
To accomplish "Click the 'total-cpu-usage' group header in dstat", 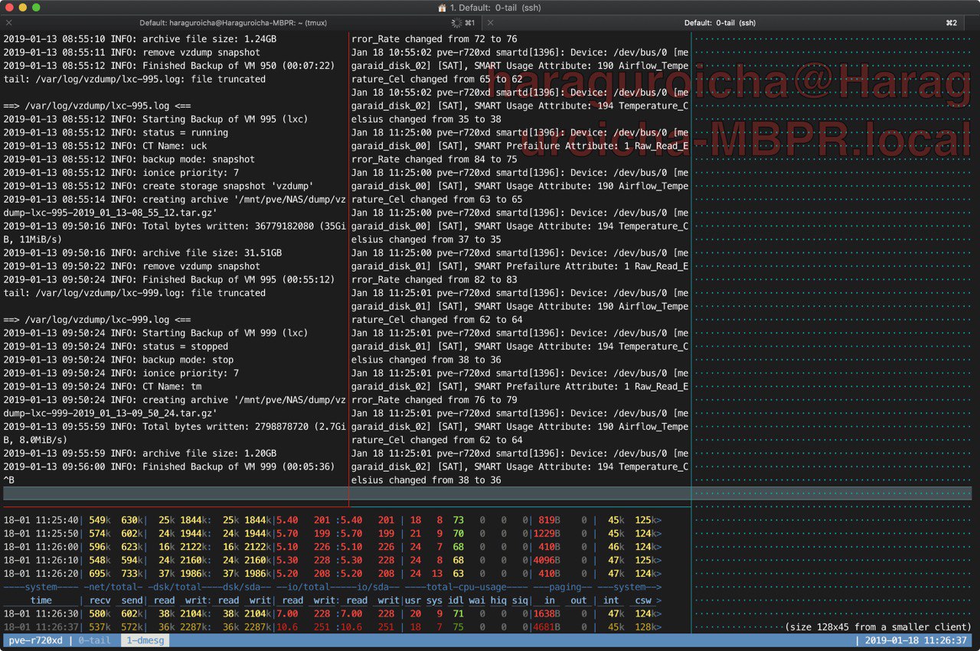I will pos(467,588).
